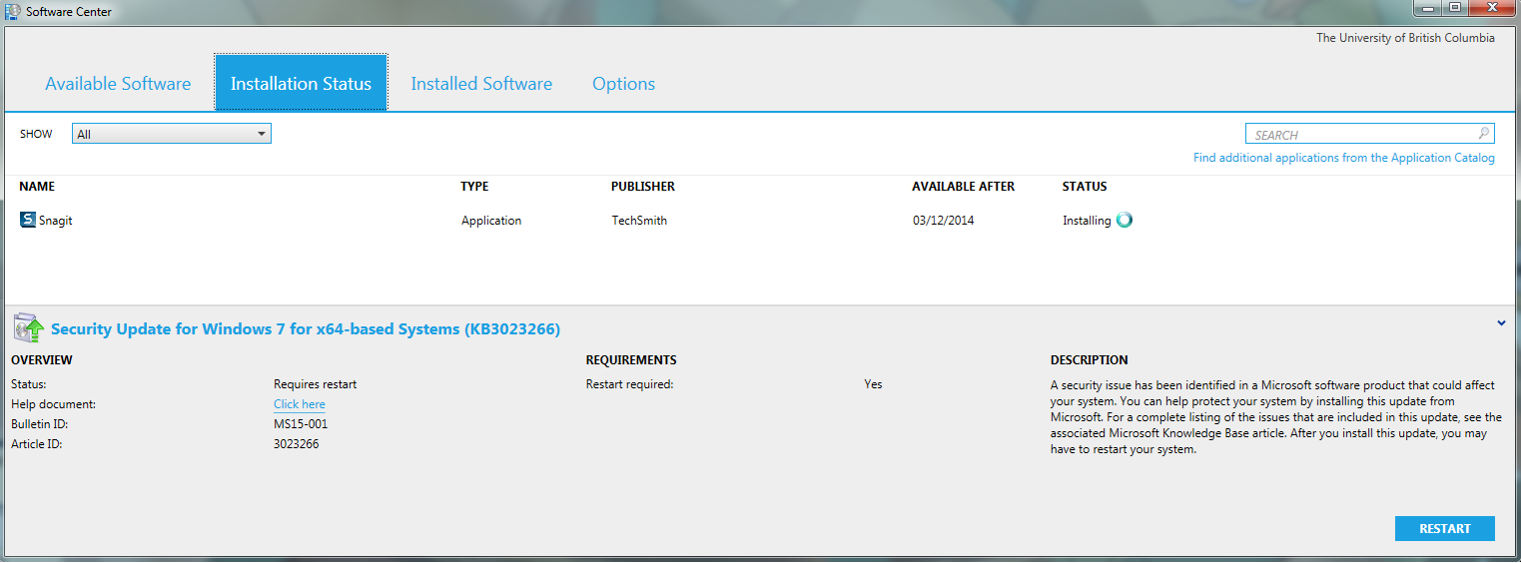Click the Restart required Yes value

pos(873,384)
